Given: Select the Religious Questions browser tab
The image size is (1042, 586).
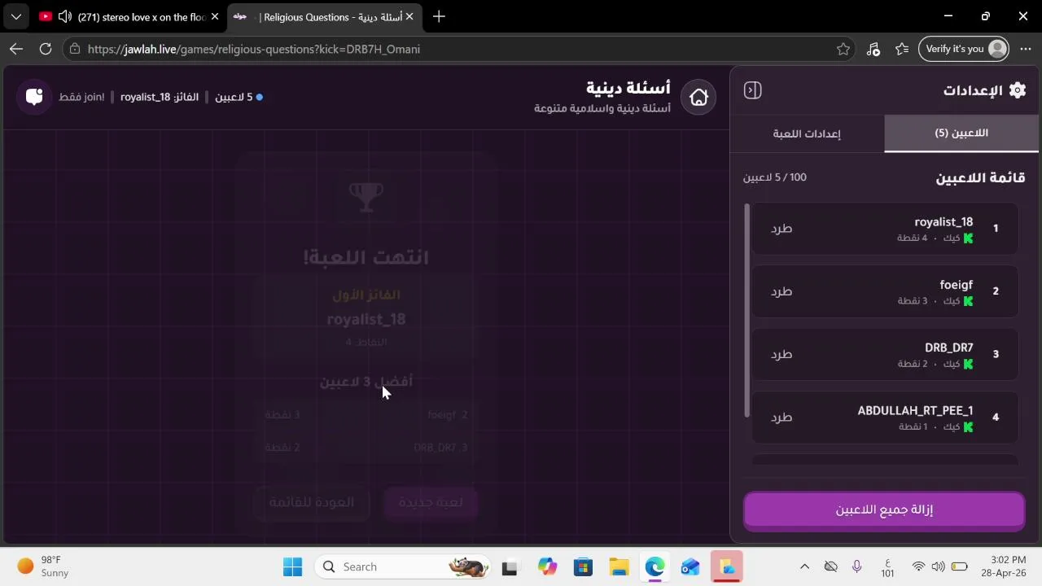Looking at the screenshot, I should point(323,16).
